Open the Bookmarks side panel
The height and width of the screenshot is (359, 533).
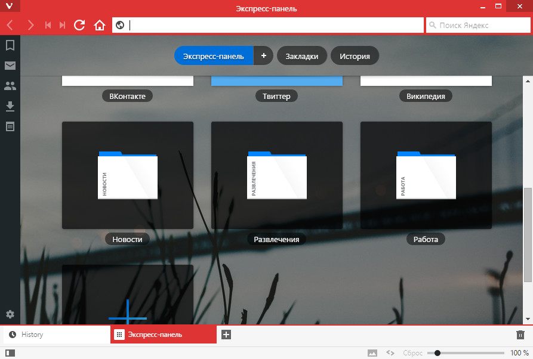coord(10,45)
